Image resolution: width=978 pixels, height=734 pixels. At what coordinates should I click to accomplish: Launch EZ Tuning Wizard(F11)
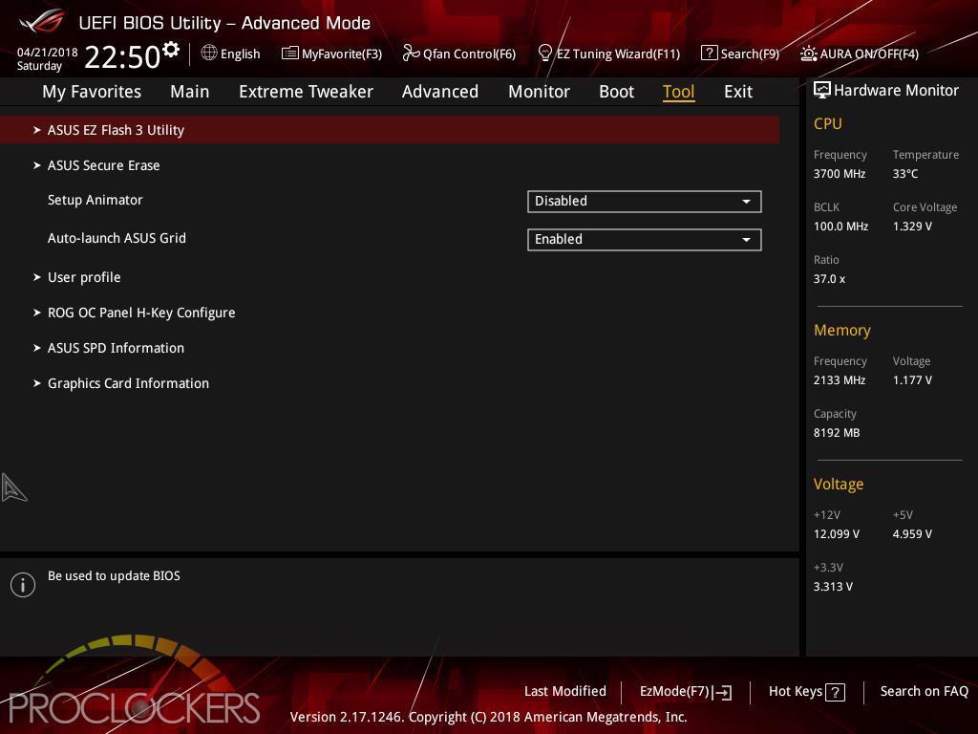coord(608,54)
